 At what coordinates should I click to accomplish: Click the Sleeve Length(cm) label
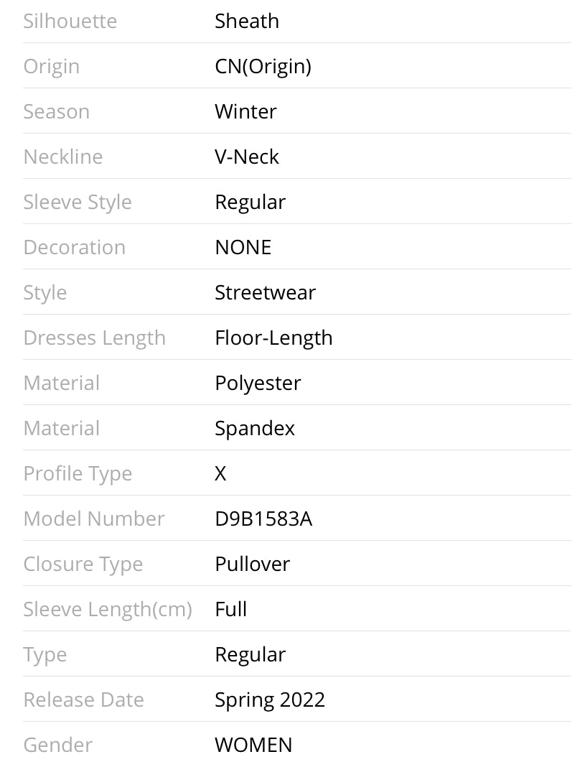[x=108, y=609]
